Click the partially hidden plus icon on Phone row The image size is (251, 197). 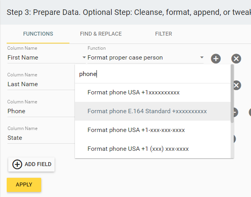(236, 112)
